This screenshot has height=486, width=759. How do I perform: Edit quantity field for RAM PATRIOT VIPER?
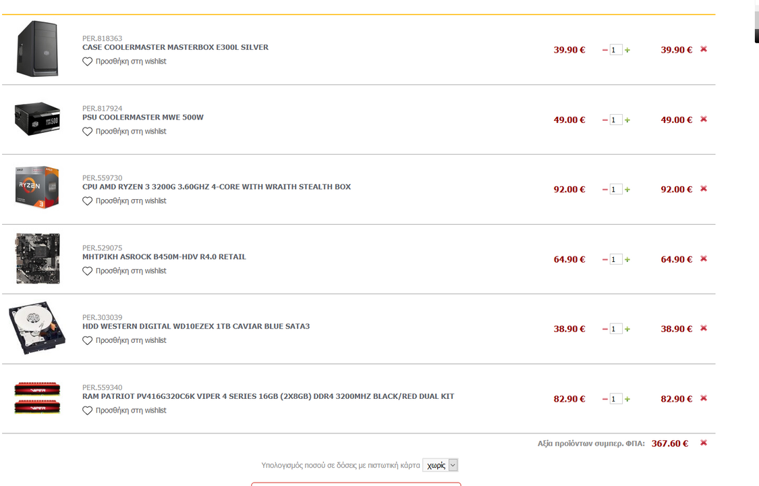click(616, 399)
